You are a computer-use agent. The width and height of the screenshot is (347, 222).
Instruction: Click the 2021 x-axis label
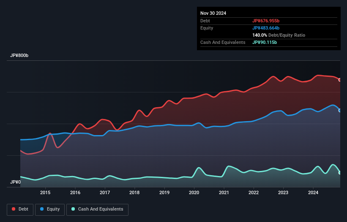point(224,192)
